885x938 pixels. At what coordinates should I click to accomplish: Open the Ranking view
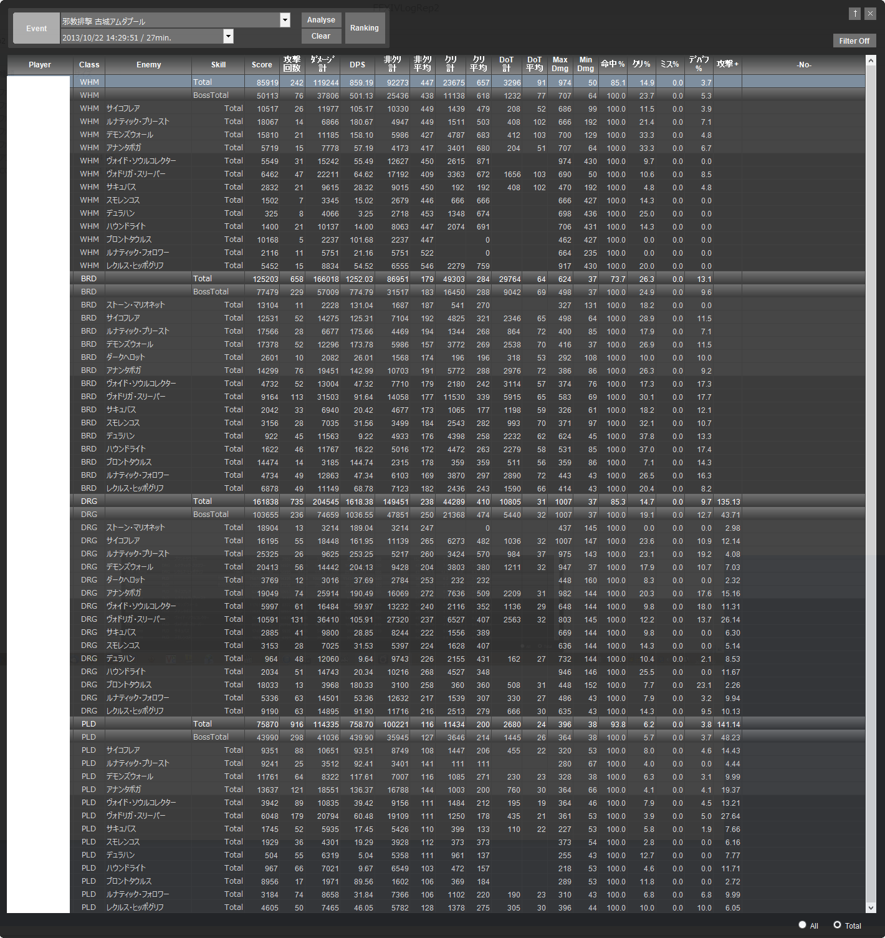364,28
